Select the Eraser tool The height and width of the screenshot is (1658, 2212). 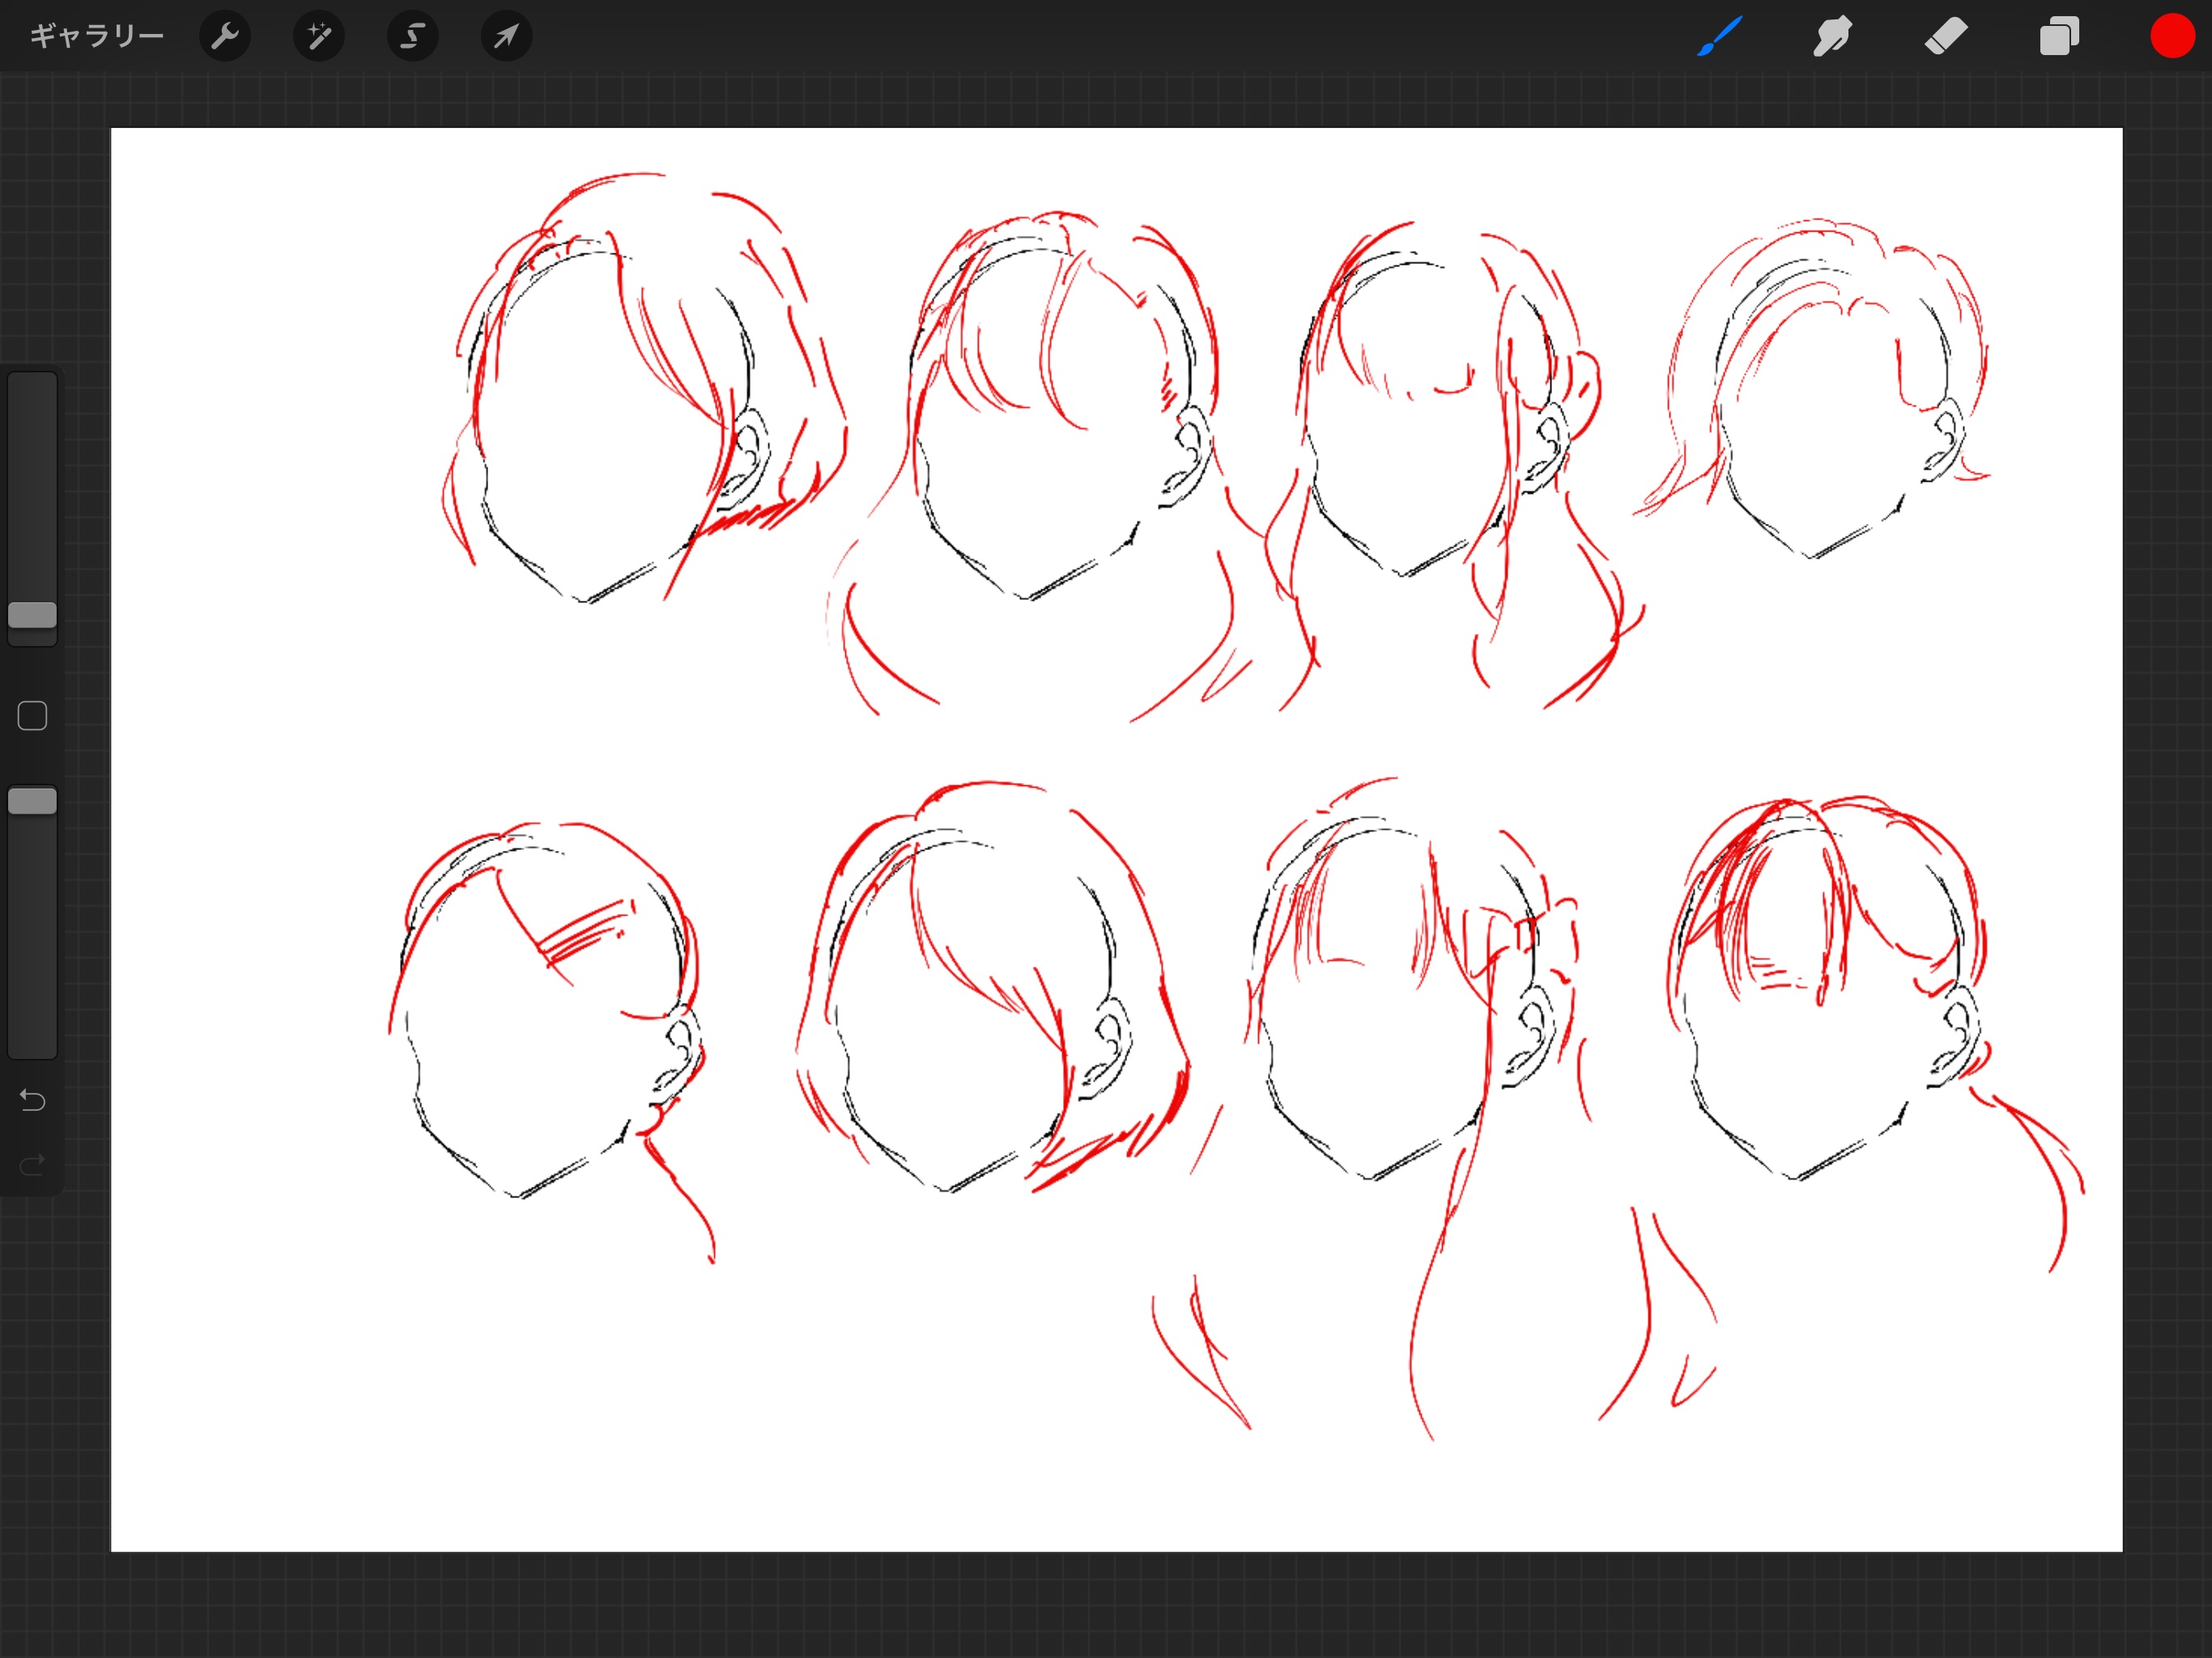pyautogui.click(x=1946, y=37)
